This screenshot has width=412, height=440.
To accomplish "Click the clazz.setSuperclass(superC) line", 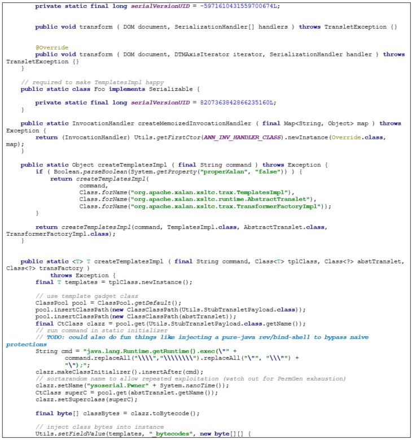I will tap(86, 399).
